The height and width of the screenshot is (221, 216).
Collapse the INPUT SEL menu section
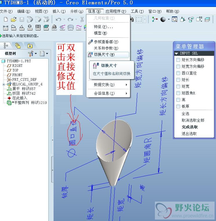click(x=176, y=53)
